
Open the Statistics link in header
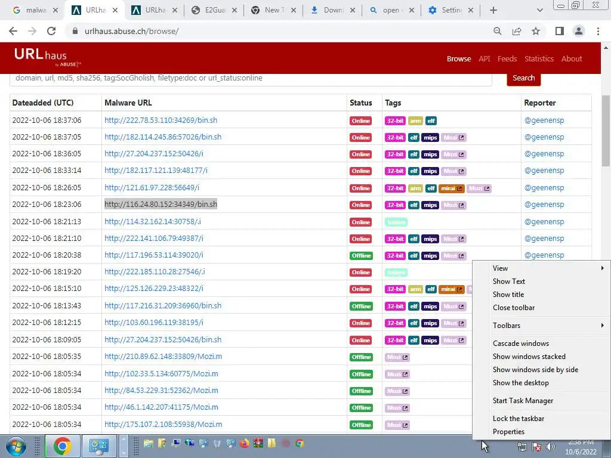tap(539, 59)
